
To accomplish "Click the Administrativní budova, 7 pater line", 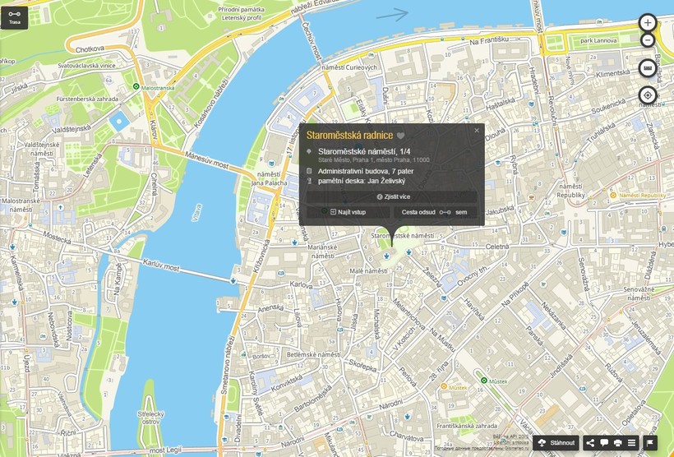I will [x=366, y=171].
